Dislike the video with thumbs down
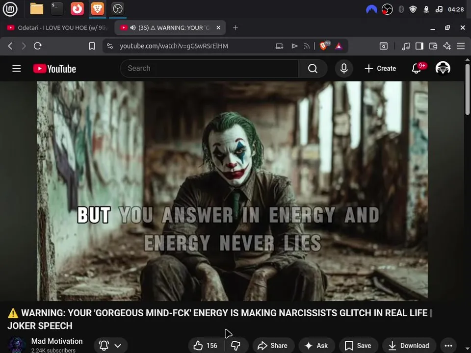Image resolution: width=471 pixels, height=353 pixels. pos(236,346)
